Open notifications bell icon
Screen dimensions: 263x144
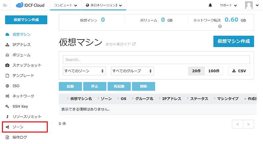point(210,5)
